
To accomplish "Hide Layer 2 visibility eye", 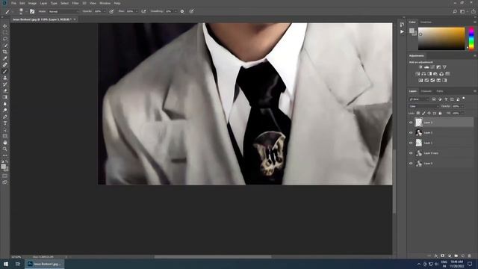I will click(411, 133).
